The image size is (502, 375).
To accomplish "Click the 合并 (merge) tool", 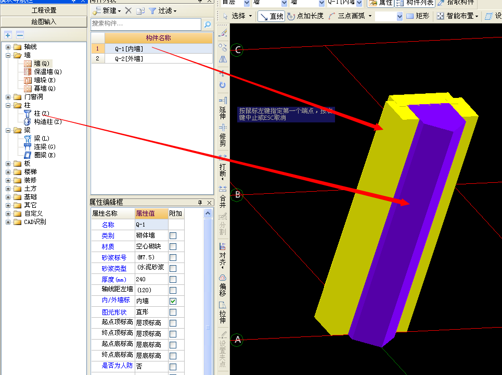I will tap(223, 196).
